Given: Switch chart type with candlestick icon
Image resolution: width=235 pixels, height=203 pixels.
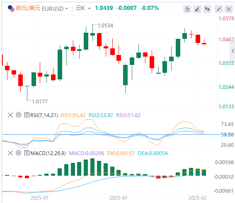Looking at the screenshot, I should (207, 9).
